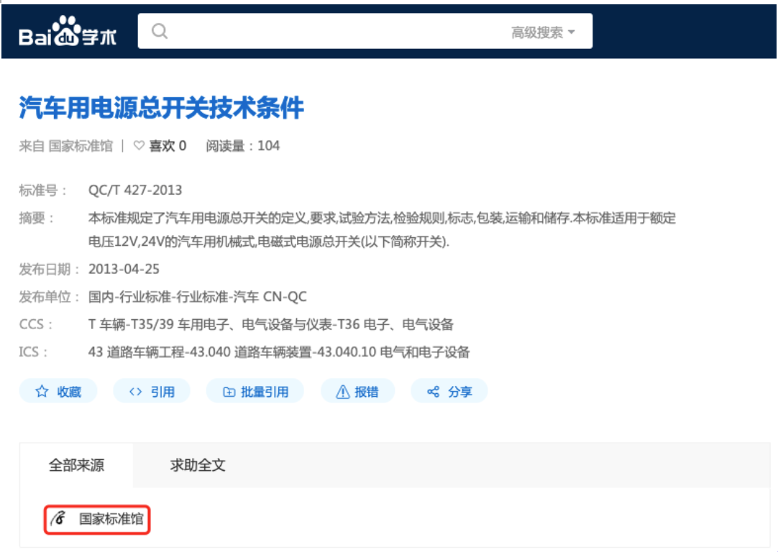Click the 阅读量 104 read count
Viewport: 778px width, 552px height.
tap(243, 146)
